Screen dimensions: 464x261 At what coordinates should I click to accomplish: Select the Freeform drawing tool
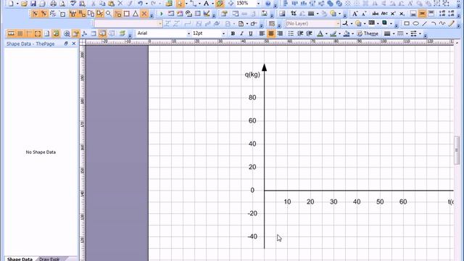tap(442, 23)
